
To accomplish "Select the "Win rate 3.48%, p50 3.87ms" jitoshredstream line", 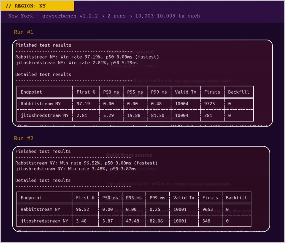I will pyautogui.click(x=76, y=169).
